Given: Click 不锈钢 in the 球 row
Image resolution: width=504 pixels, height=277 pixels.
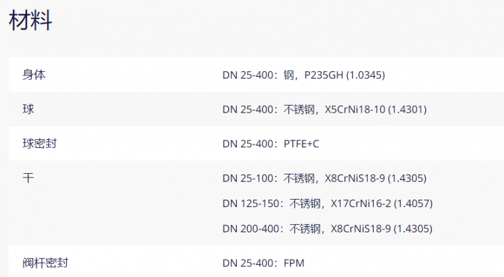Looking at the screenshot, I should click(299, 110).
